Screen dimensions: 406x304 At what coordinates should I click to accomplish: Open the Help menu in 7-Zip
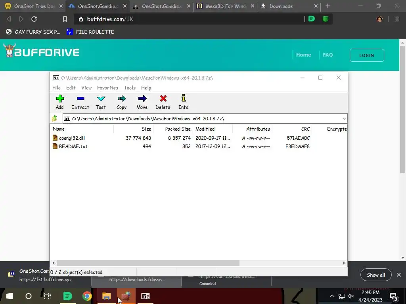coord(146,87)
